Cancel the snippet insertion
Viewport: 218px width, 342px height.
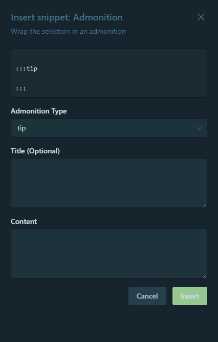[x=147, y=296]
